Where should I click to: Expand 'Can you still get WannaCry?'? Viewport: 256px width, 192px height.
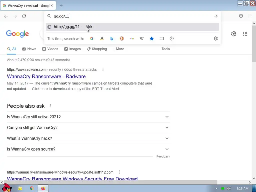click(88, 128)
